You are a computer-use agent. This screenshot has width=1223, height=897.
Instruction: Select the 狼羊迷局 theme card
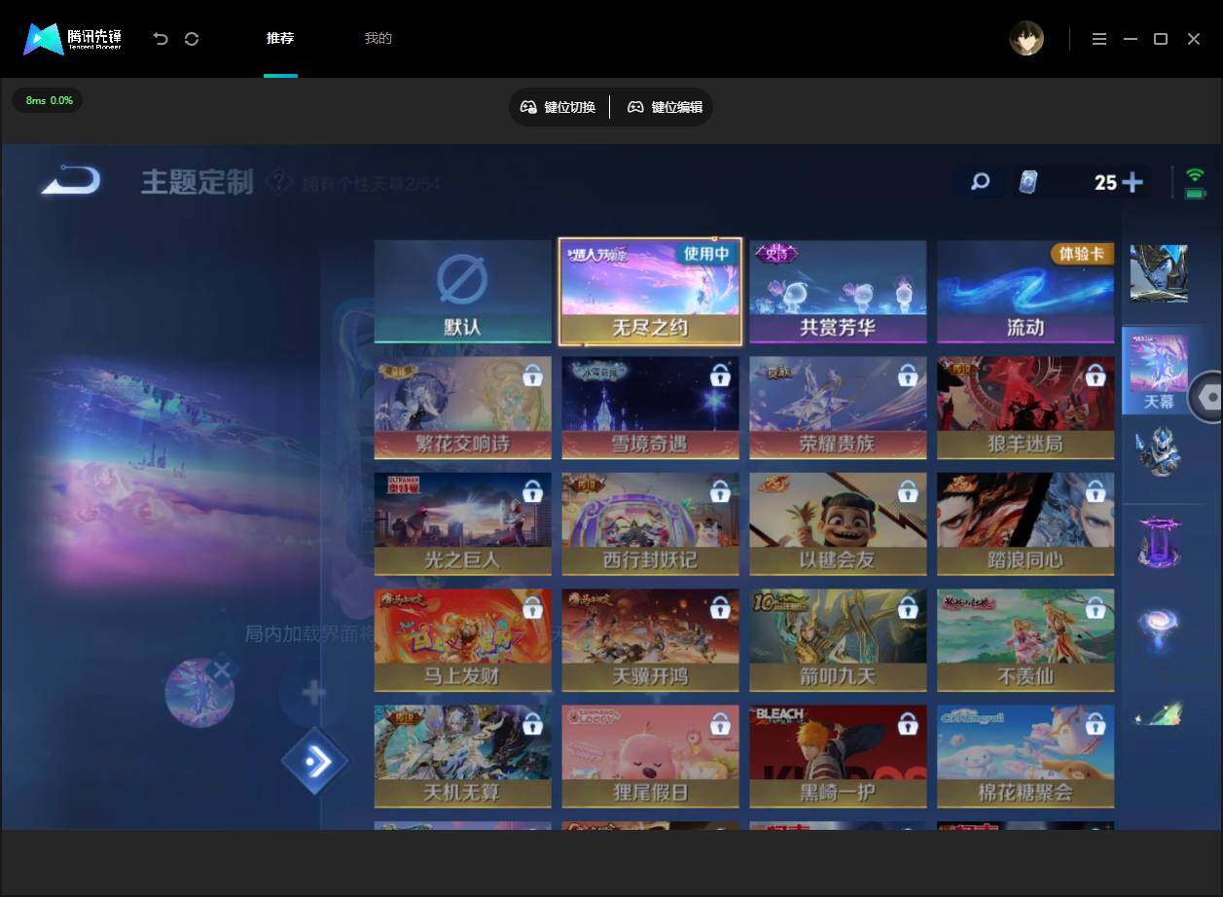1025,408
